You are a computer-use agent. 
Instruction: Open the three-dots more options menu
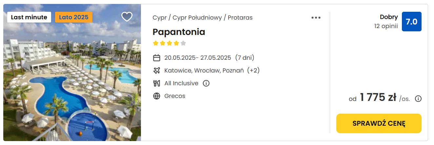[x=316, y=18]
